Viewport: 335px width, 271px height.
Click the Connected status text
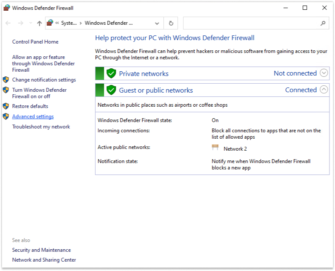pos(301,90)
